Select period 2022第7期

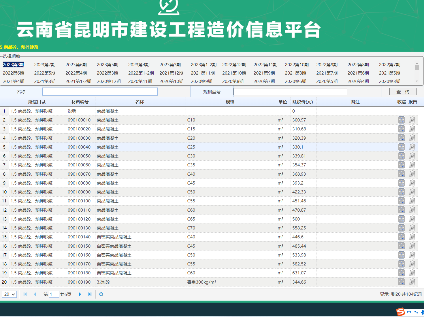click(390, 65)
